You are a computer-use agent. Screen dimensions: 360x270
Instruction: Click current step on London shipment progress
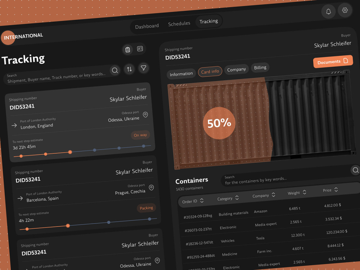coord(70,152)
